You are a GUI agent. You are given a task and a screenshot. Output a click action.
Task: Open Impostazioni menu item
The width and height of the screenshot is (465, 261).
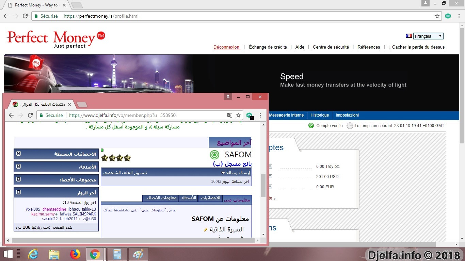coord(347,115)
